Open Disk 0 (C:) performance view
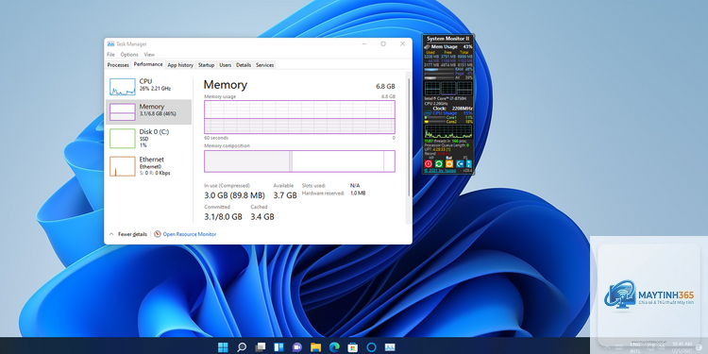Image resolution: width=708 pixels, height=354 pixels. coord(148,138)
